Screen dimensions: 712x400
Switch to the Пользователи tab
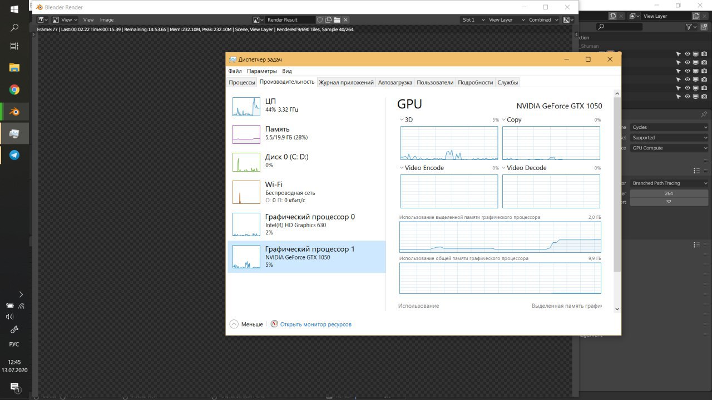pos(435,82)
